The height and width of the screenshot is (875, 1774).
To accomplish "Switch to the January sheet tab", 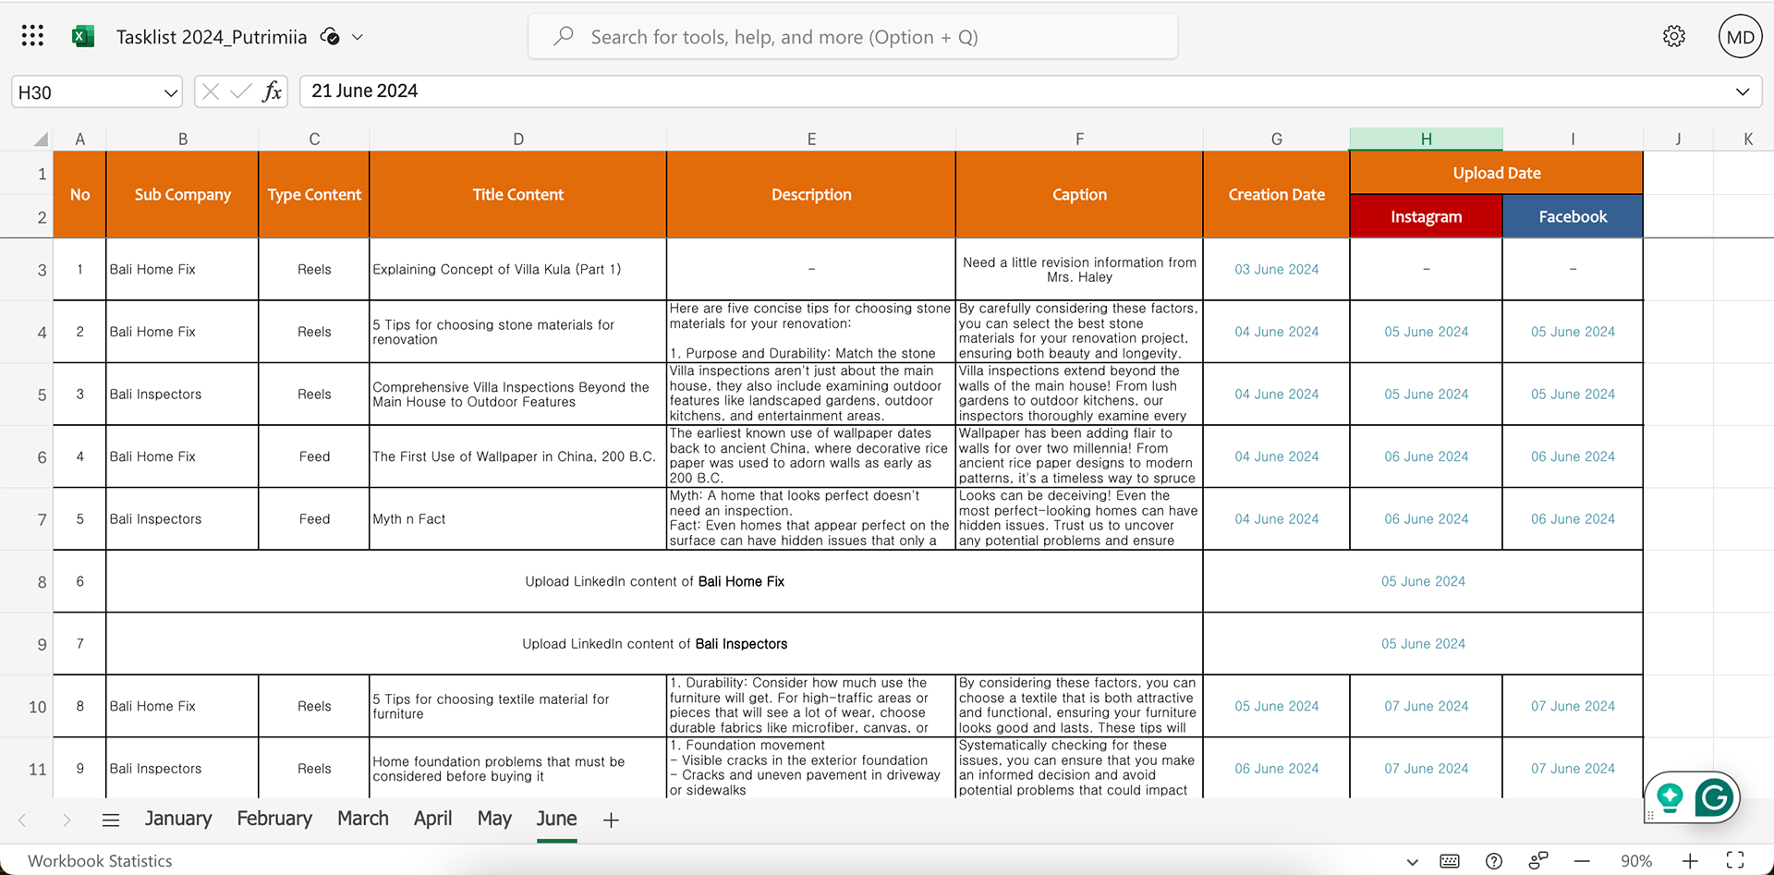I will pos(178,819).
